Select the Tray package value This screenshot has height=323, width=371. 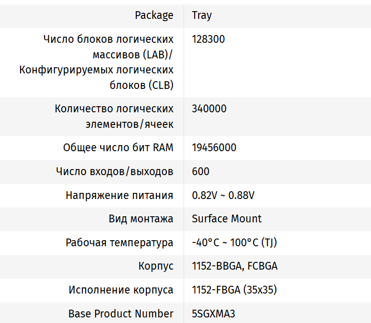pyautogui.click(x=201, y=15)
